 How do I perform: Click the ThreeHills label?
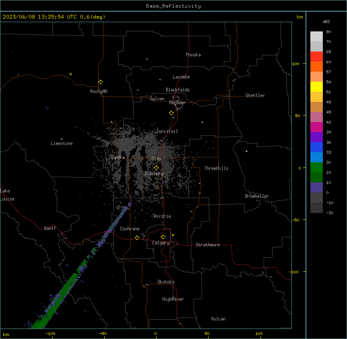(216, 168)
